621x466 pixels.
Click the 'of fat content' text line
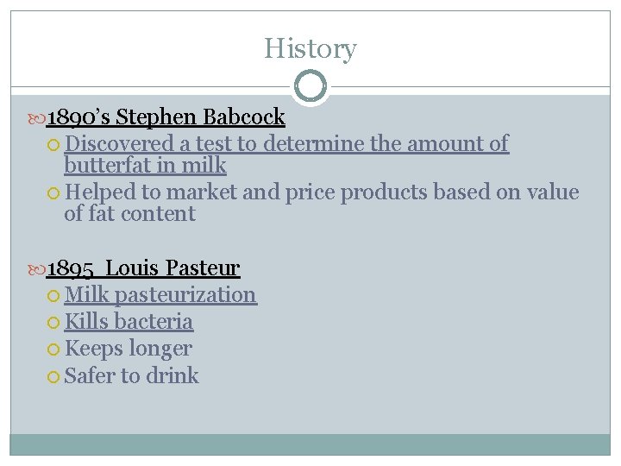[130, 214]
